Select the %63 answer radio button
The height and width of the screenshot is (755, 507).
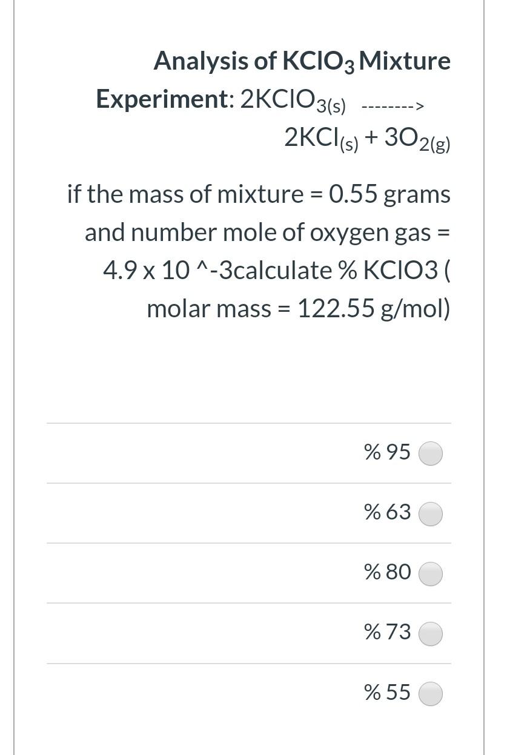430,513
